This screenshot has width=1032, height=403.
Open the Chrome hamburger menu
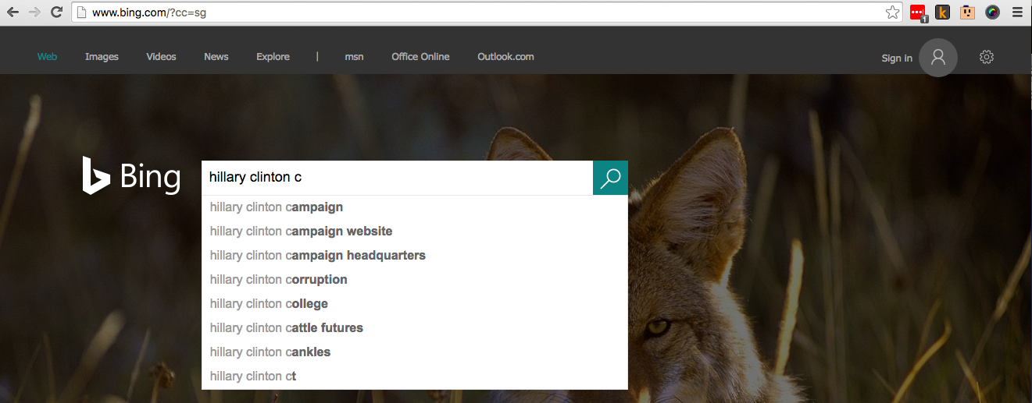1017,12
